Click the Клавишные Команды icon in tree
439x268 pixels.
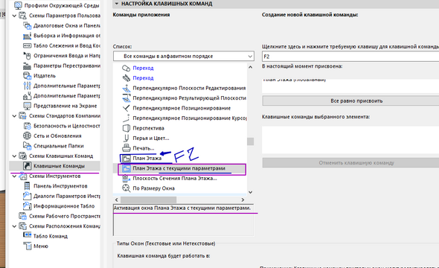(27, 166)
